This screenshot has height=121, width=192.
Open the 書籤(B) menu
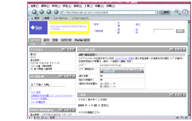[78, 6]
